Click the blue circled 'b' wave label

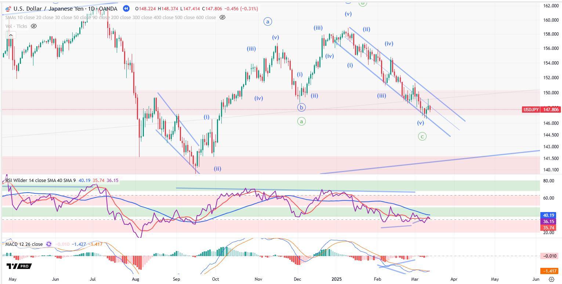pos(301,108)
